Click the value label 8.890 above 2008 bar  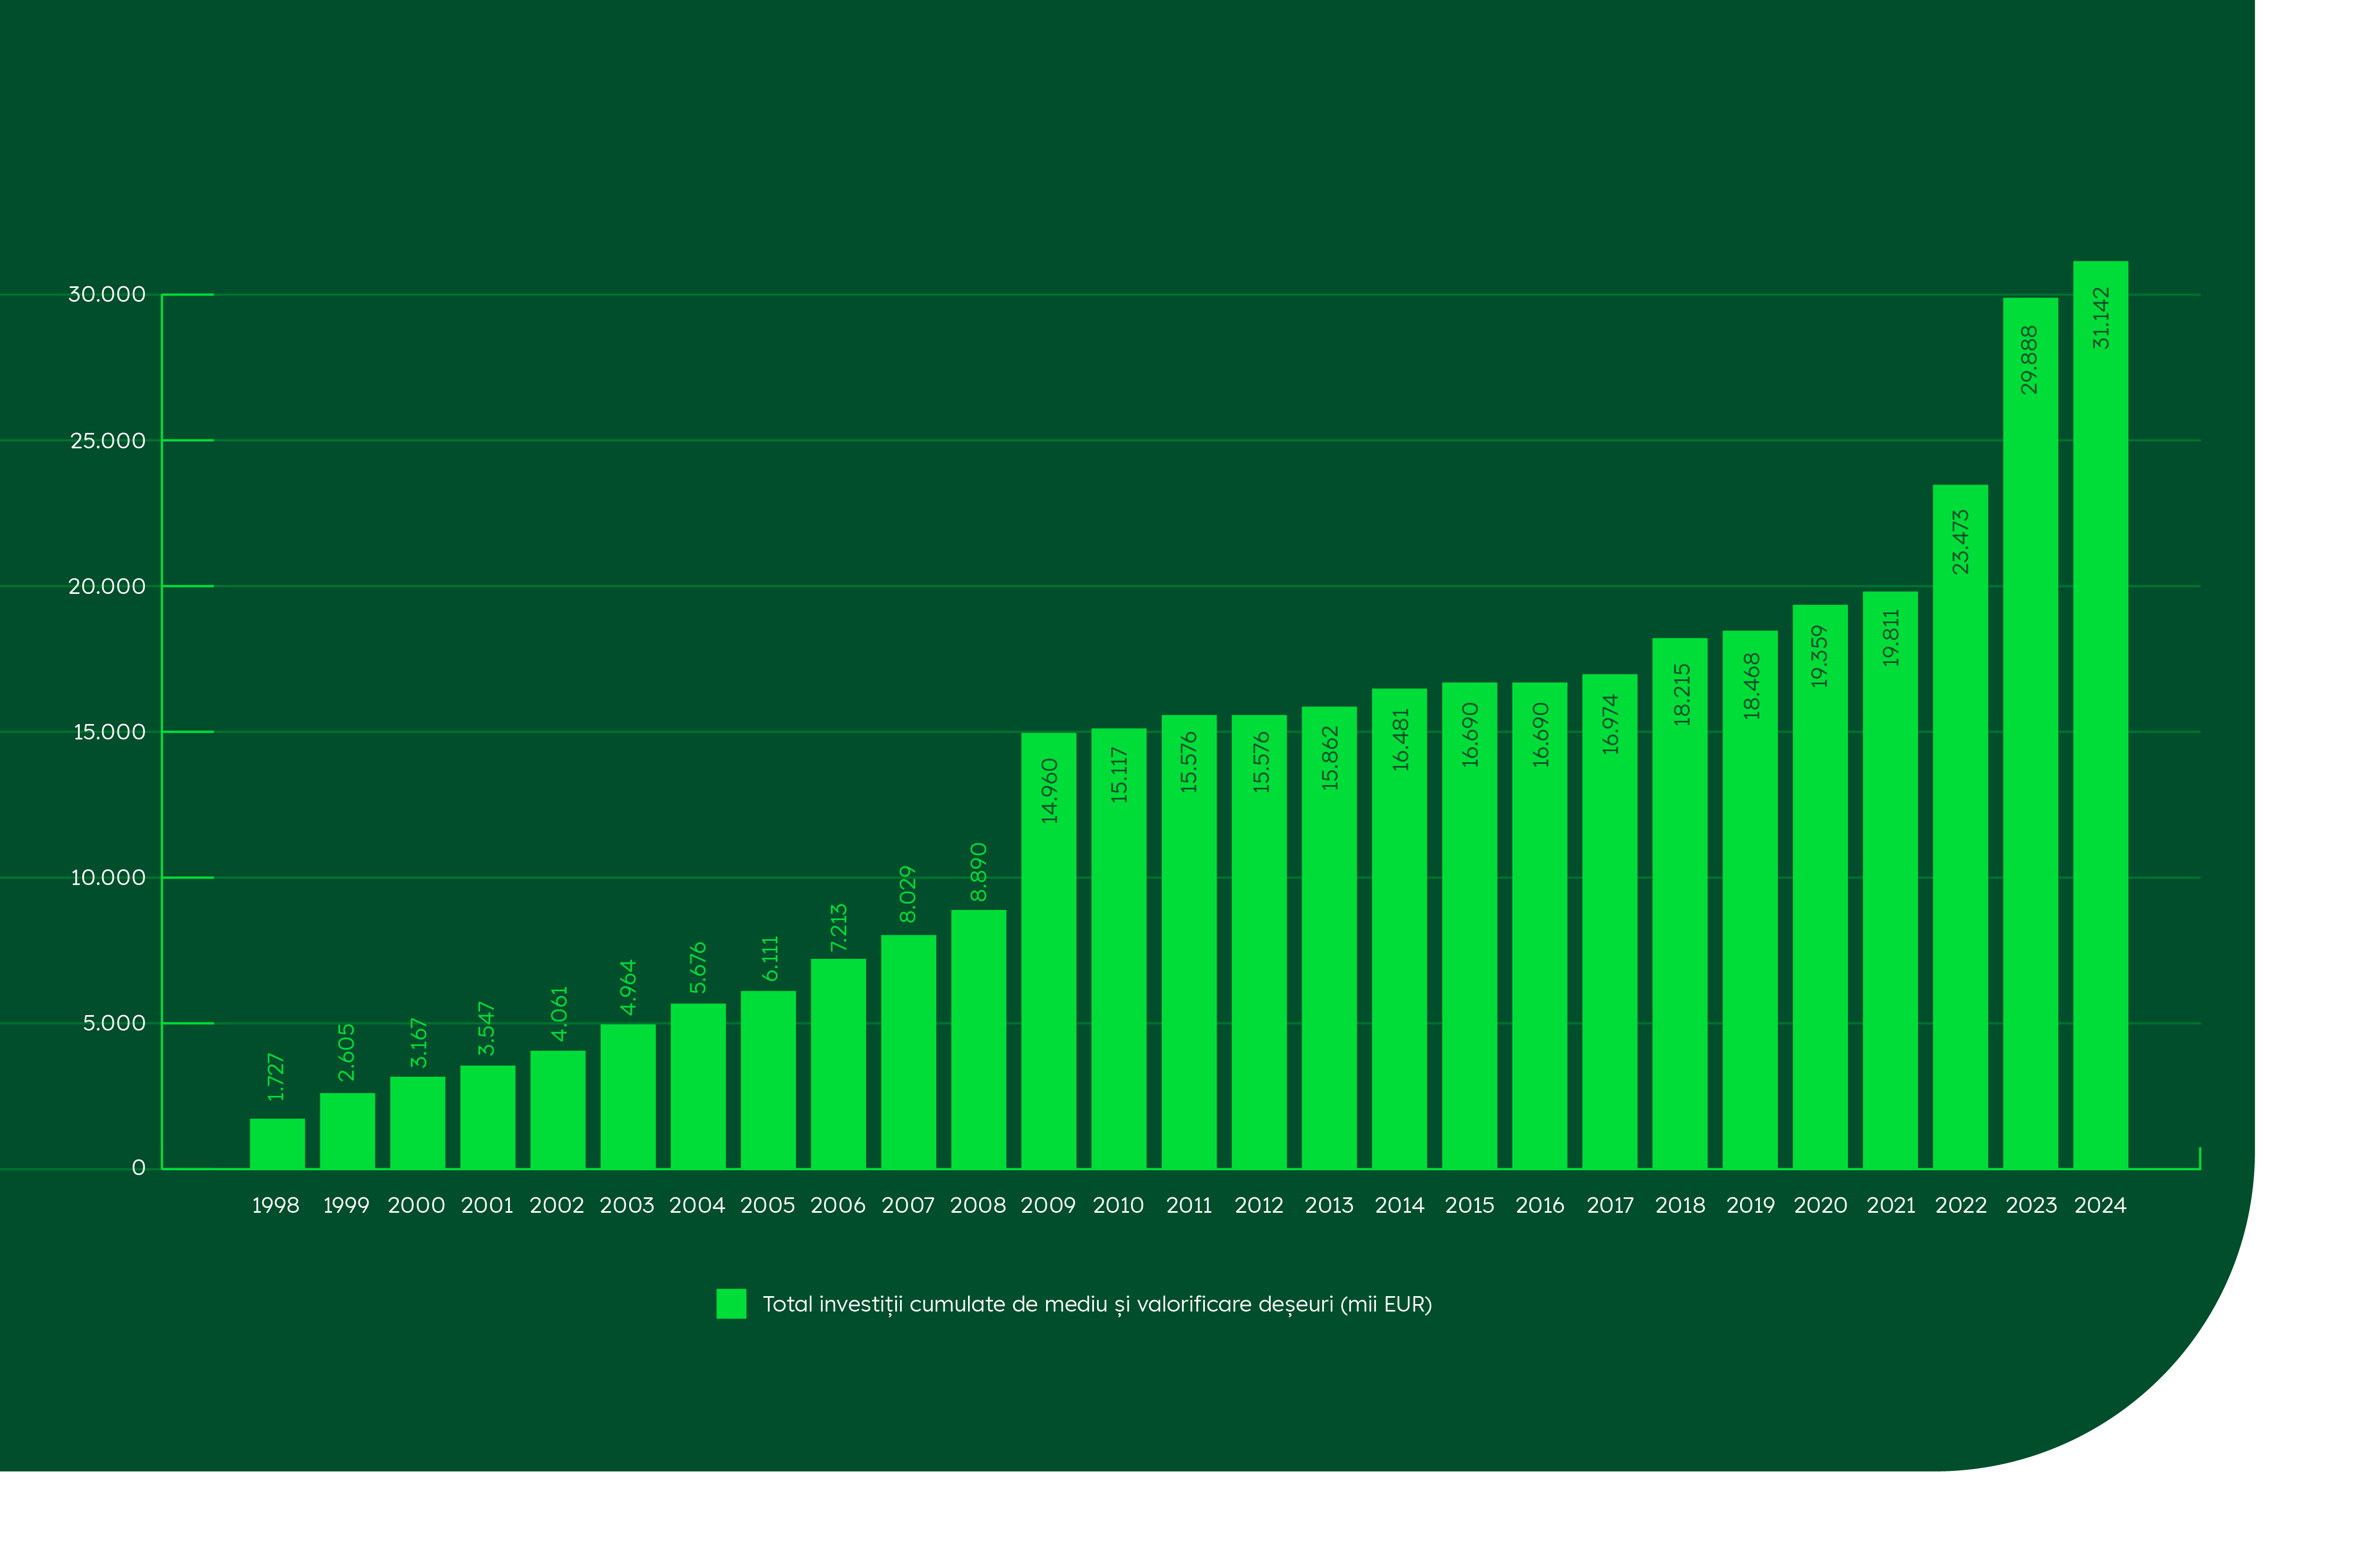pos(978,872)
